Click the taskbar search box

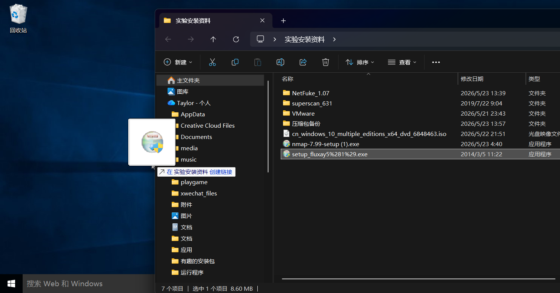click(89, 284)
